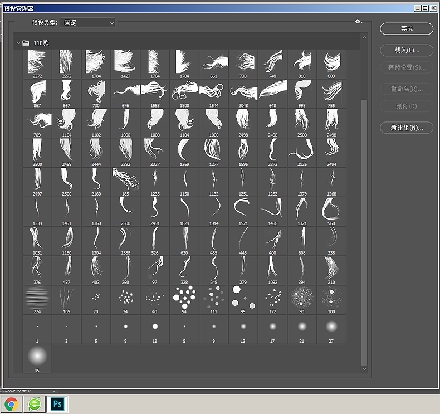Image resolution: width=440 pixels, height=414 pixels.
Task: Select the tangled strands brush 185
Action: pos(125,182)
